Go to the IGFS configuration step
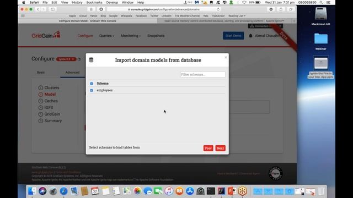The height and width of the screenshot is (198, 353). point(46,108)
